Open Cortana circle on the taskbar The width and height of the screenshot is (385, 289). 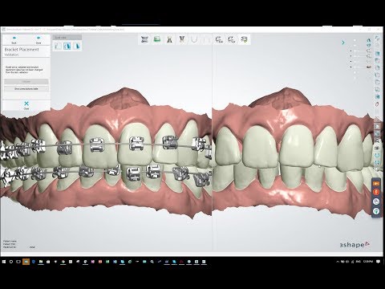coord(11,262)
